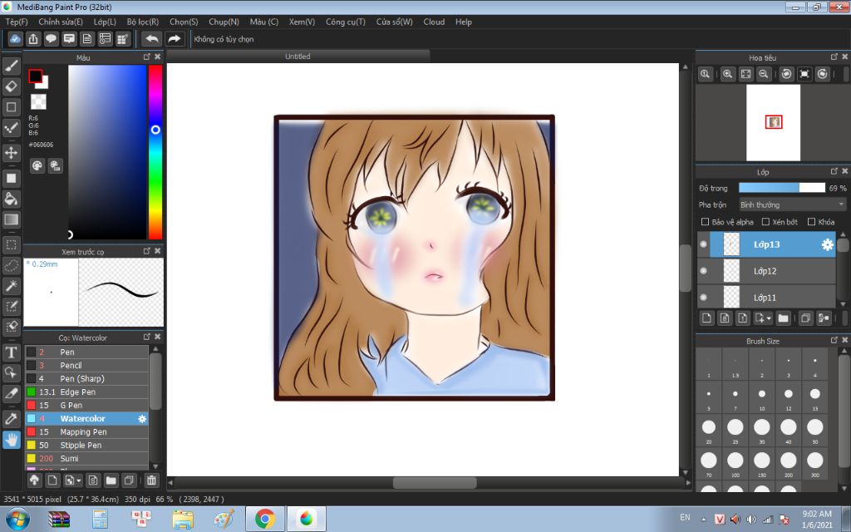This screenshot has width=851, height=532.
Task: Pick the Eyedropper tool
Action: [x=12, y=419]
